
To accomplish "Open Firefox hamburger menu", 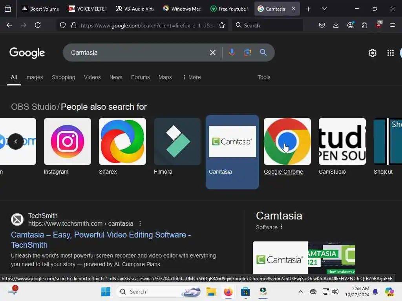I will pyautogui.click(x=393, y=25).
